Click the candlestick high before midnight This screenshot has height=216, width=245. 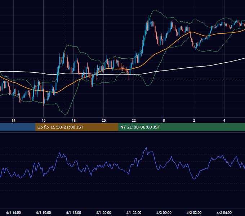(149, 15)
